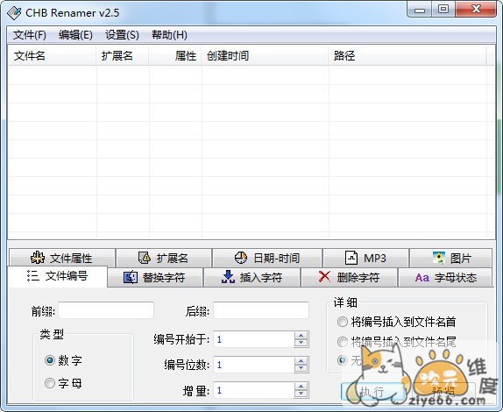Switch to the 图片 tab

coord(450,258)
